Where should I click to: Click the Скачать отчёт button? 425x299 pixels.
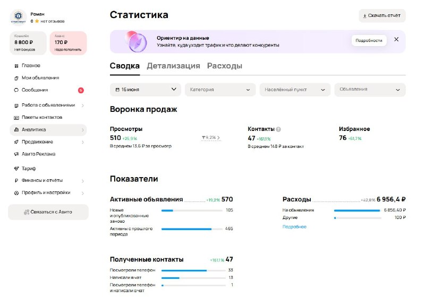point(382,16)
